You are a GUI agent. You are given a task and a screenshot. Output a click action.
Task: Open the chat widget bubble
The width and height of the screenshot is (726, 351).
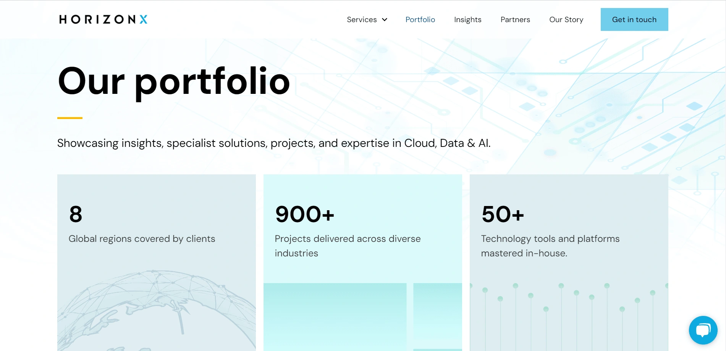click(703, 330)
